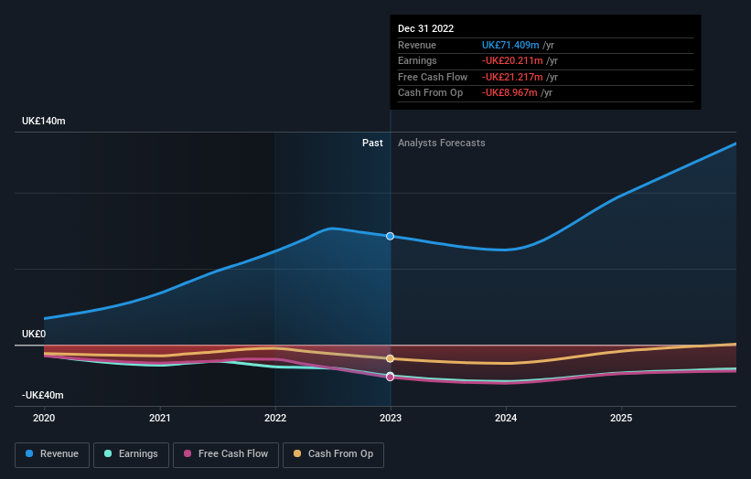Click the Free Cash Flow marker at 2023
Viewport: 751px width, 479px height.
click(x=391, y=377)
